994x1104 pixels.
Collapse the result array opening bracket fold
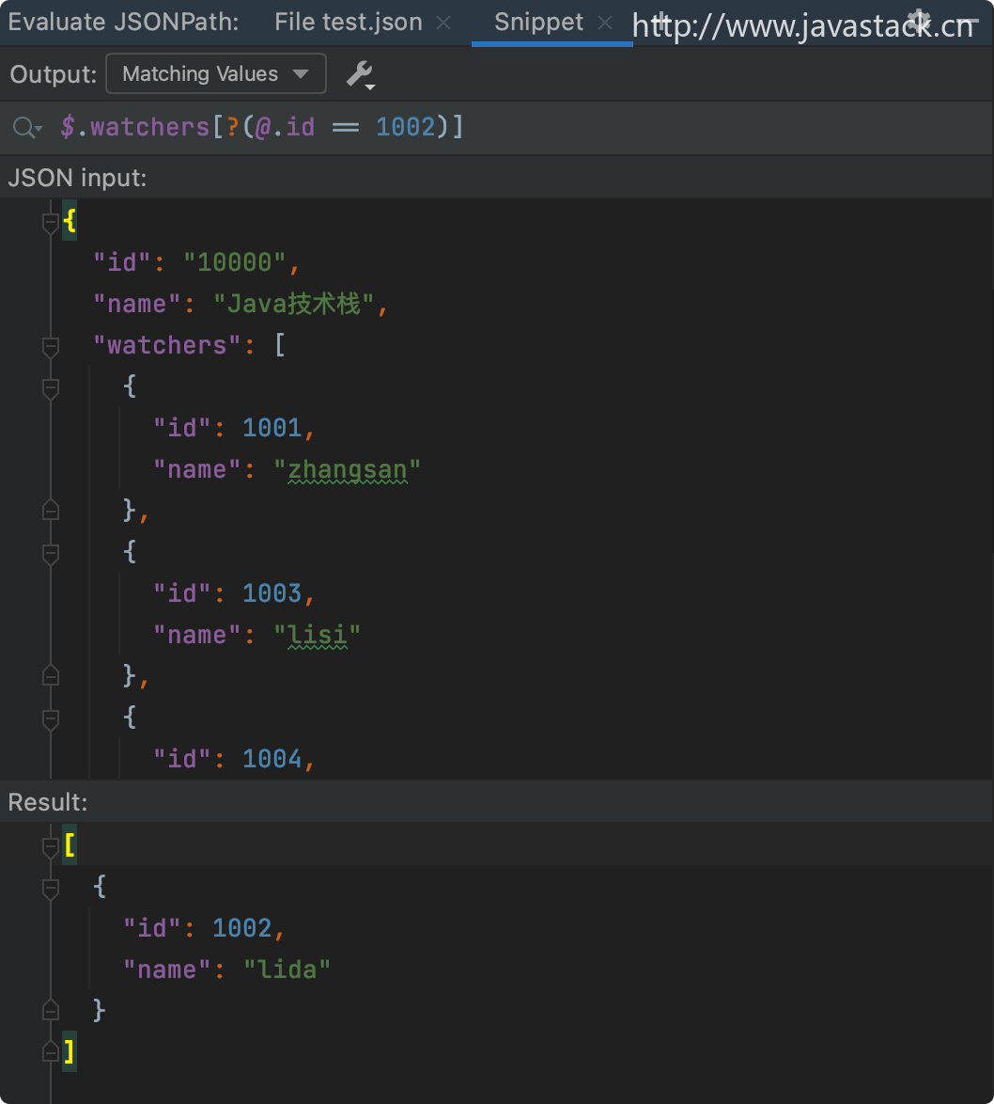51,847
